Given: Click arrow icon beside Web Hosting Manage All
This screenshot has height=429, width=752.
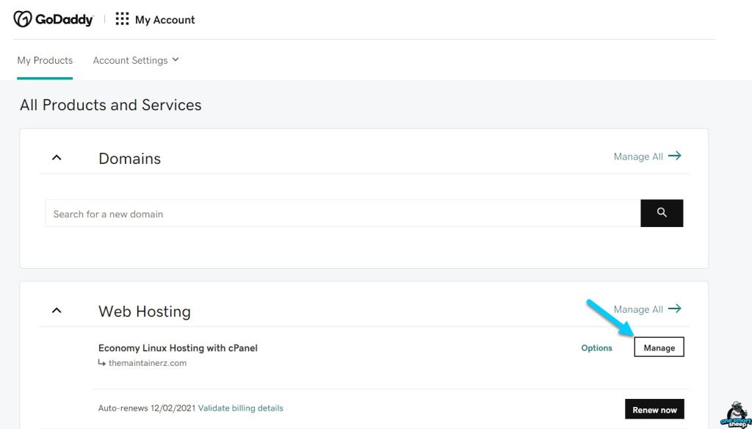Looking at the screenshot, I should tap(675, 309).
